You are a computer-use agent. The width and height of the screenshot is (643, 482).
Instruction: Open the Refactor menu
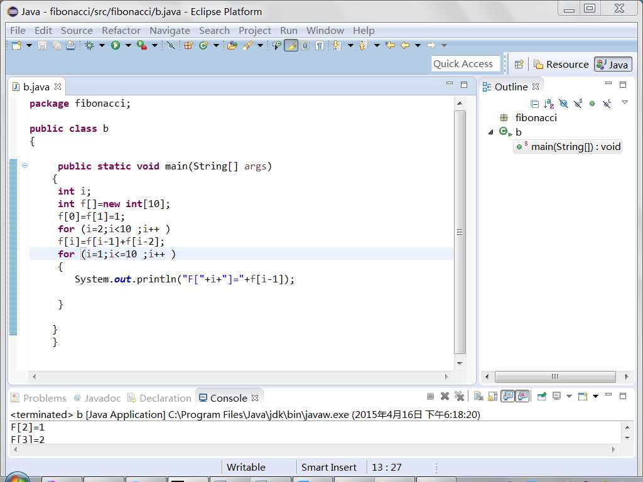(x=121, y=31)
